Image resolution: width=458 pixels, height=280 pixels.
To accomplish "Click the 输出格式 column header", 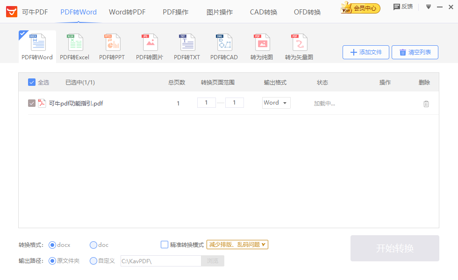I will point(275,83).
